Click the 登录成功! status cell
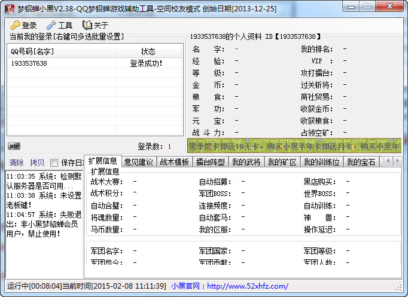The image size is (408, 297). 146,63
